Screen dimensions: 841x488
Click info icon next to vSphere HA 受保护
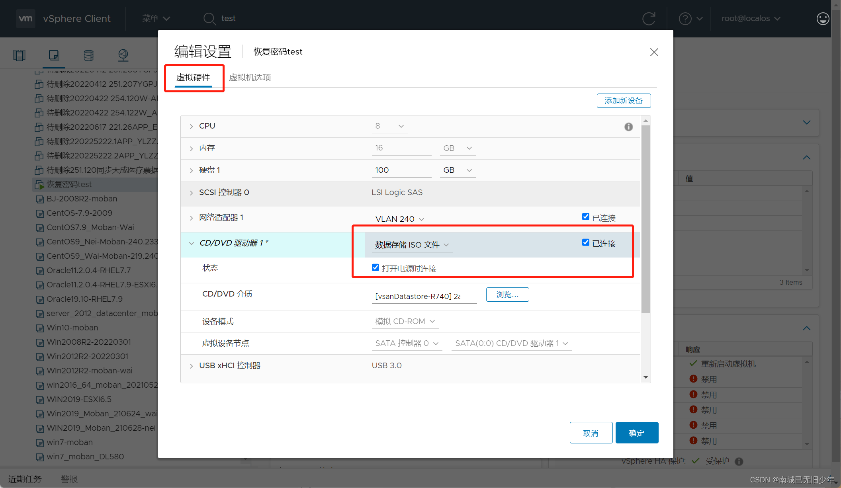tap(739, 461)
